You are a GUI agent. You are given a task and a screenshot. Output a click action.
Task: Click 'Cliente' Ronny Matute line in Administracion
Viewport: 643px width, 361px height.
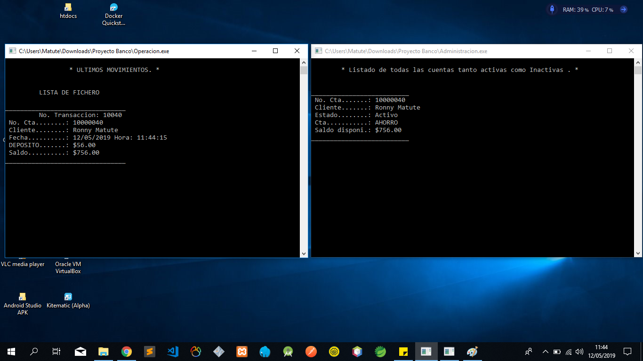pyautogui.click(x=368, y=108)
